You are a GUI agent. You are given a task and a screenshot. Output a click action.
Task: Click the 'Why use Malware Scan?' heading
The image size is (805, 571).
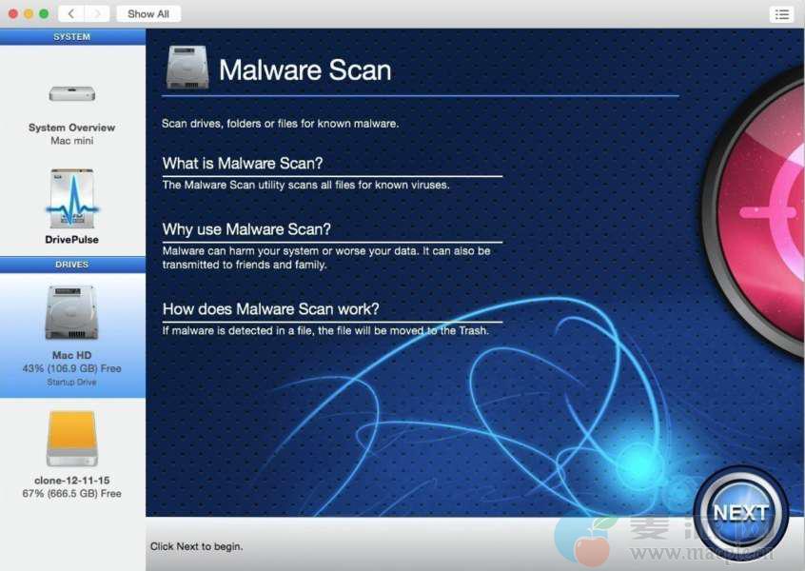[246, 229]
